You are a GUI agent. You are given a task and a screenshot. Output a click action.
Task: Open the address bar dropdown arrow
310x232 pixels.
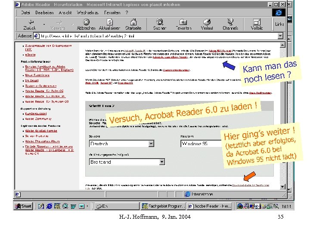(x=280, y=36)
